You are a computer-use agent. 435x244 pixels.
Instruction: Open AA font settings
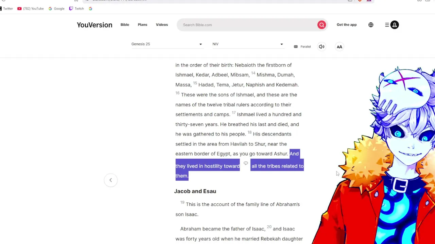click(x=340, y=47)
